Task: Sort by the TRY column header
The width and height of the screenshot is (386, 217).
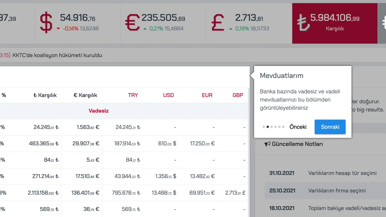Action: 133,95
